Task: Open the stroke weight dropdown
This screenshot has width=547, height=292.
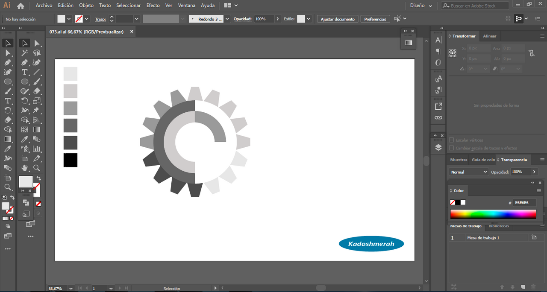Action: 137,19
